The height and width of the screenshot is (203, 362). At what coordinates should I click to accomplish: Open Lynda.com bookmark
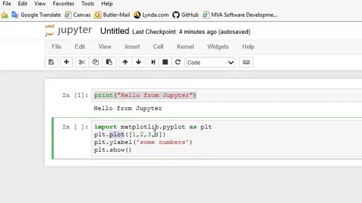[x=151, y=15]
